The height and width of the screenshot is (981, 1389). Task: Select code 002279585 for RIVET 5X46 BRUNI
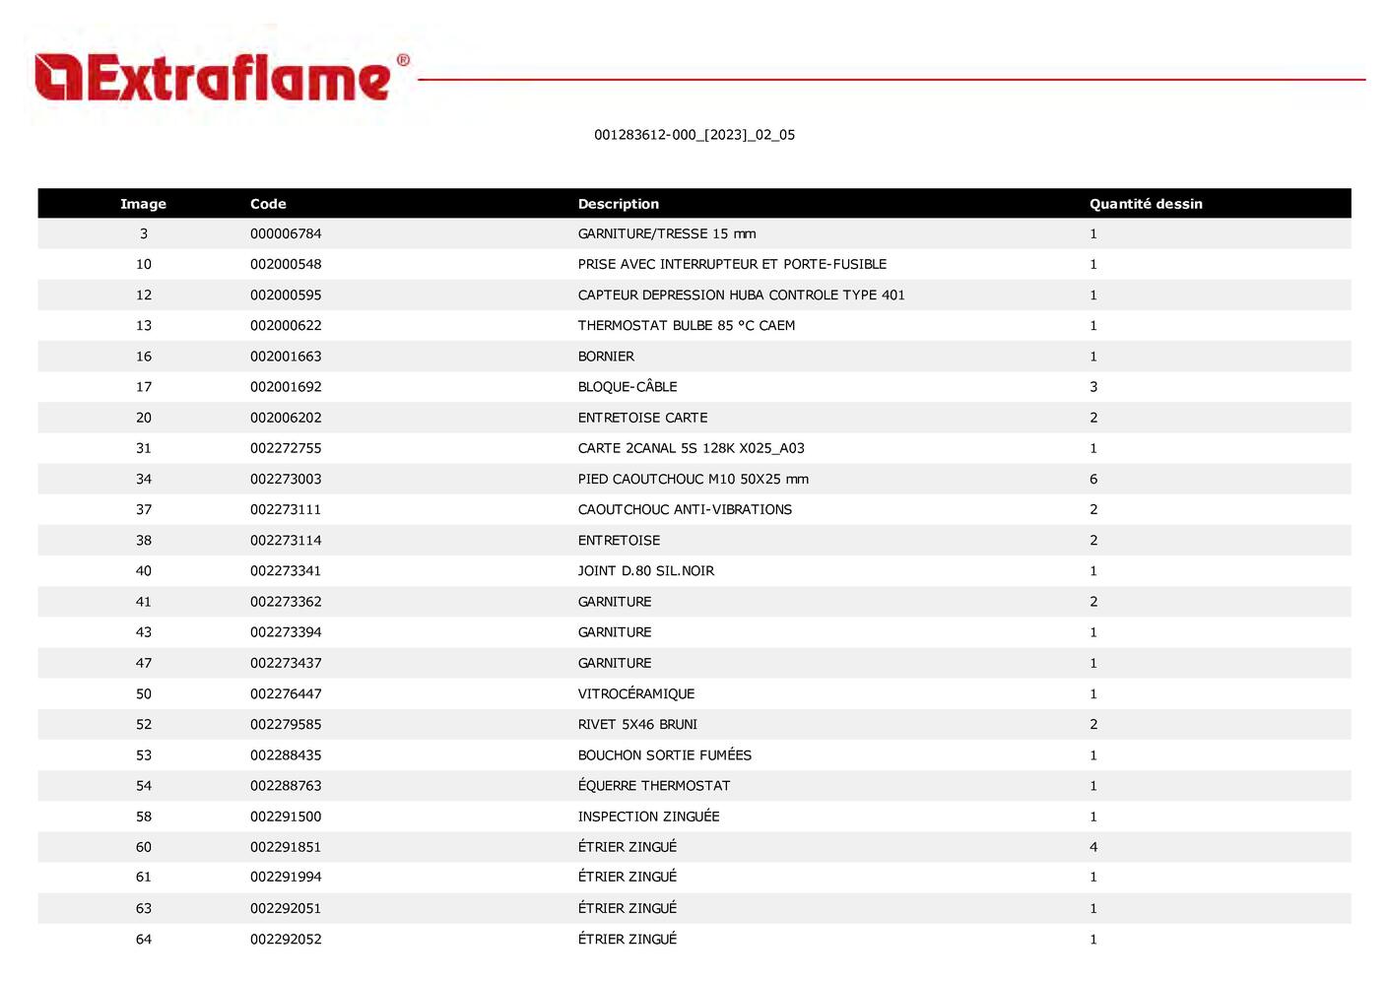click(286, 725)
